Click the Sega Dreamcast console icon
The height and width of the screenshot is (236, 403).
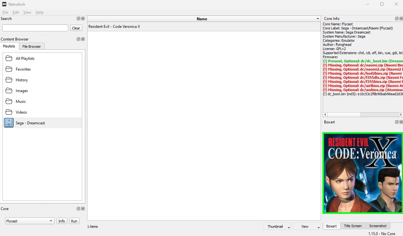click(x=9, y=123)
